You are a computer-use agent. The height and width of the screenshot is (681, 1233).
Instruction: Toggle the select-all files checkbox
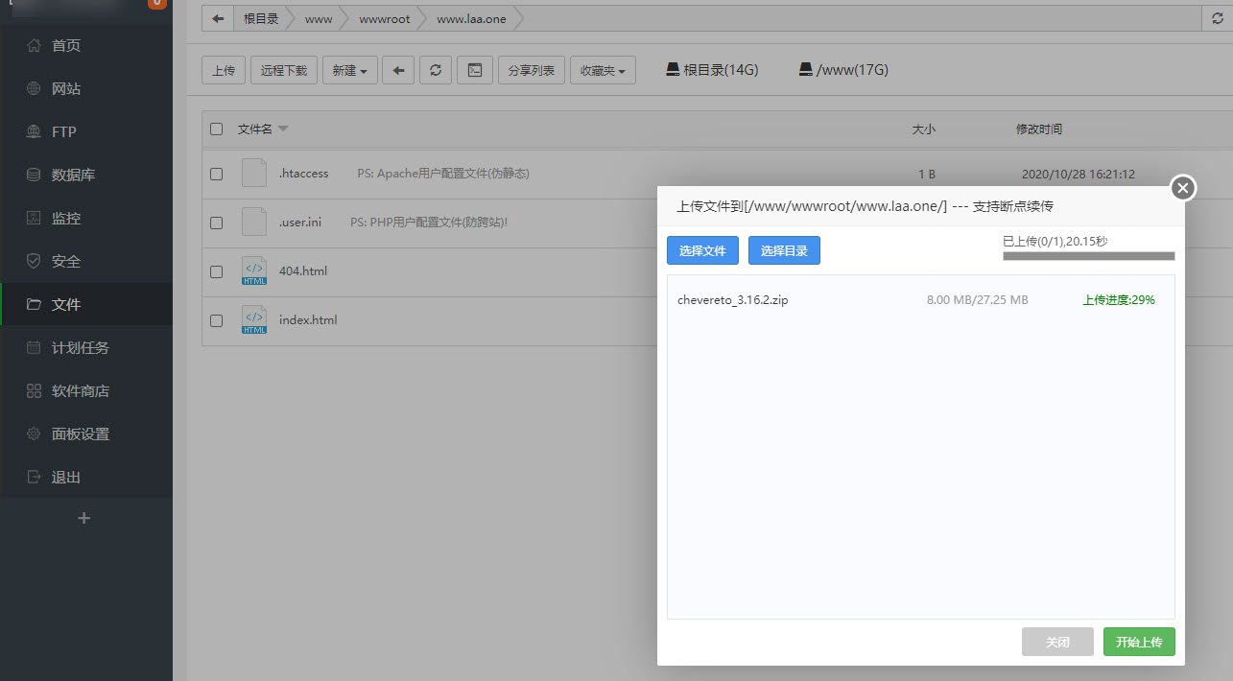click(217, 129)
